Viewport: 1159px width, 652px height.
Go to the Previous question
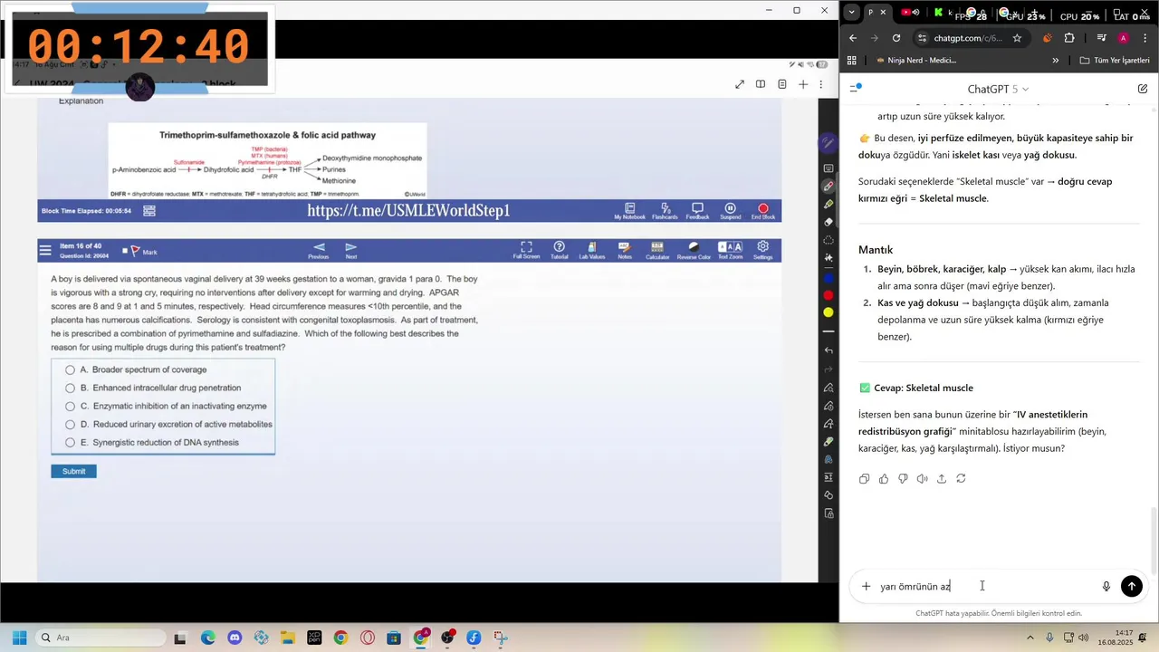(x=318, y=250)
